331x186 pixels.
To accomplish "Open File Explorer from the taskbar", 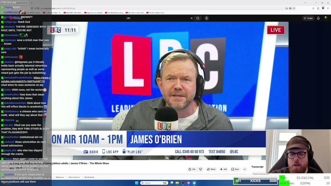I will (x=177, y=183).
